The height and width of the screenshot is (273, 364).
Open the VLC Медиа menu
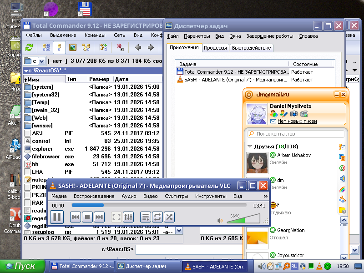click(x=59, y=197)
